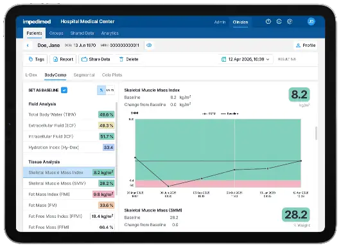341x248 pixels.
Task: Select Extracellular Fluid (ECF) row
Action: [x=69, y=125]
